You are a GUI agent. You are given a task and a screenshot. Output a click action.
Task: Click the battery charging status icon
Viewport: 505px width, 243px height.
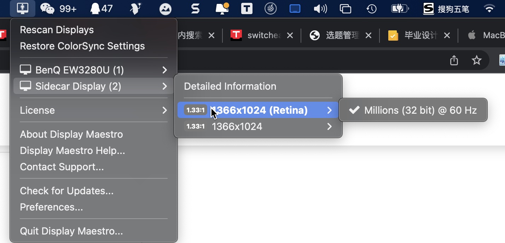[400, 8]
